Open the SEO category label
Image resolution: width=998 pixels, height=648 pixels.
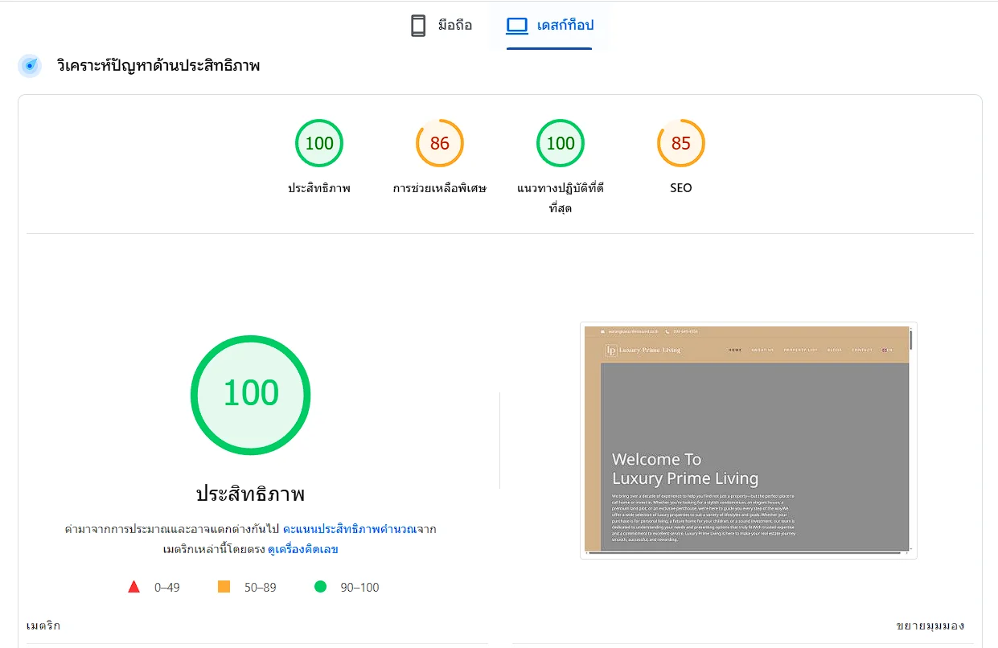[681, 188]
